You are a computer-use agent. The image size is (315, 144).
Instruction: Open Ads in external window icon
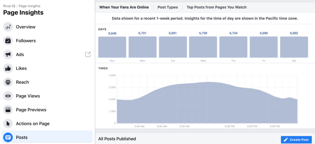pyautogui.click(x=88, y=54)
